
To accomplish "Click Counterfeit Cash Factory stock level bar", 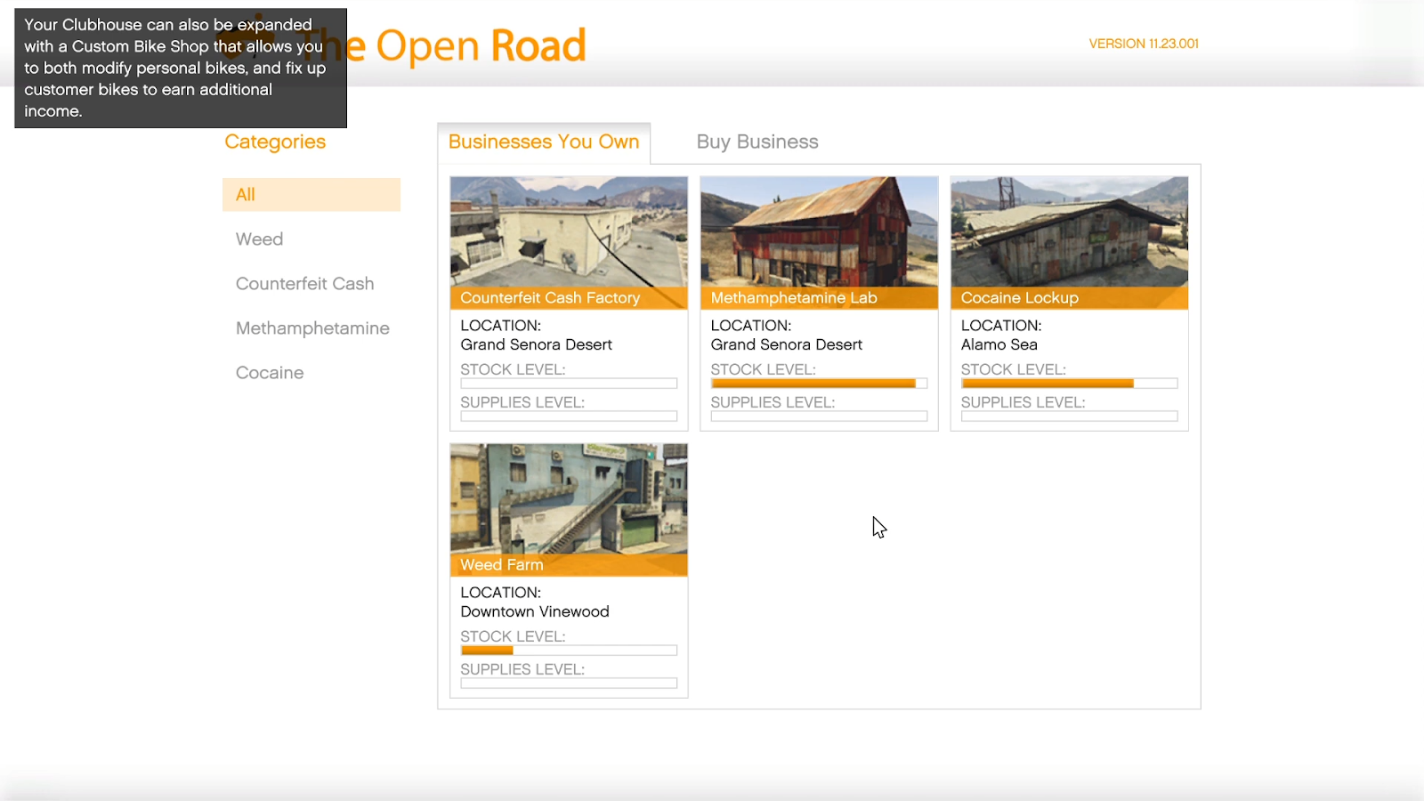I will (x=569, y=384).
